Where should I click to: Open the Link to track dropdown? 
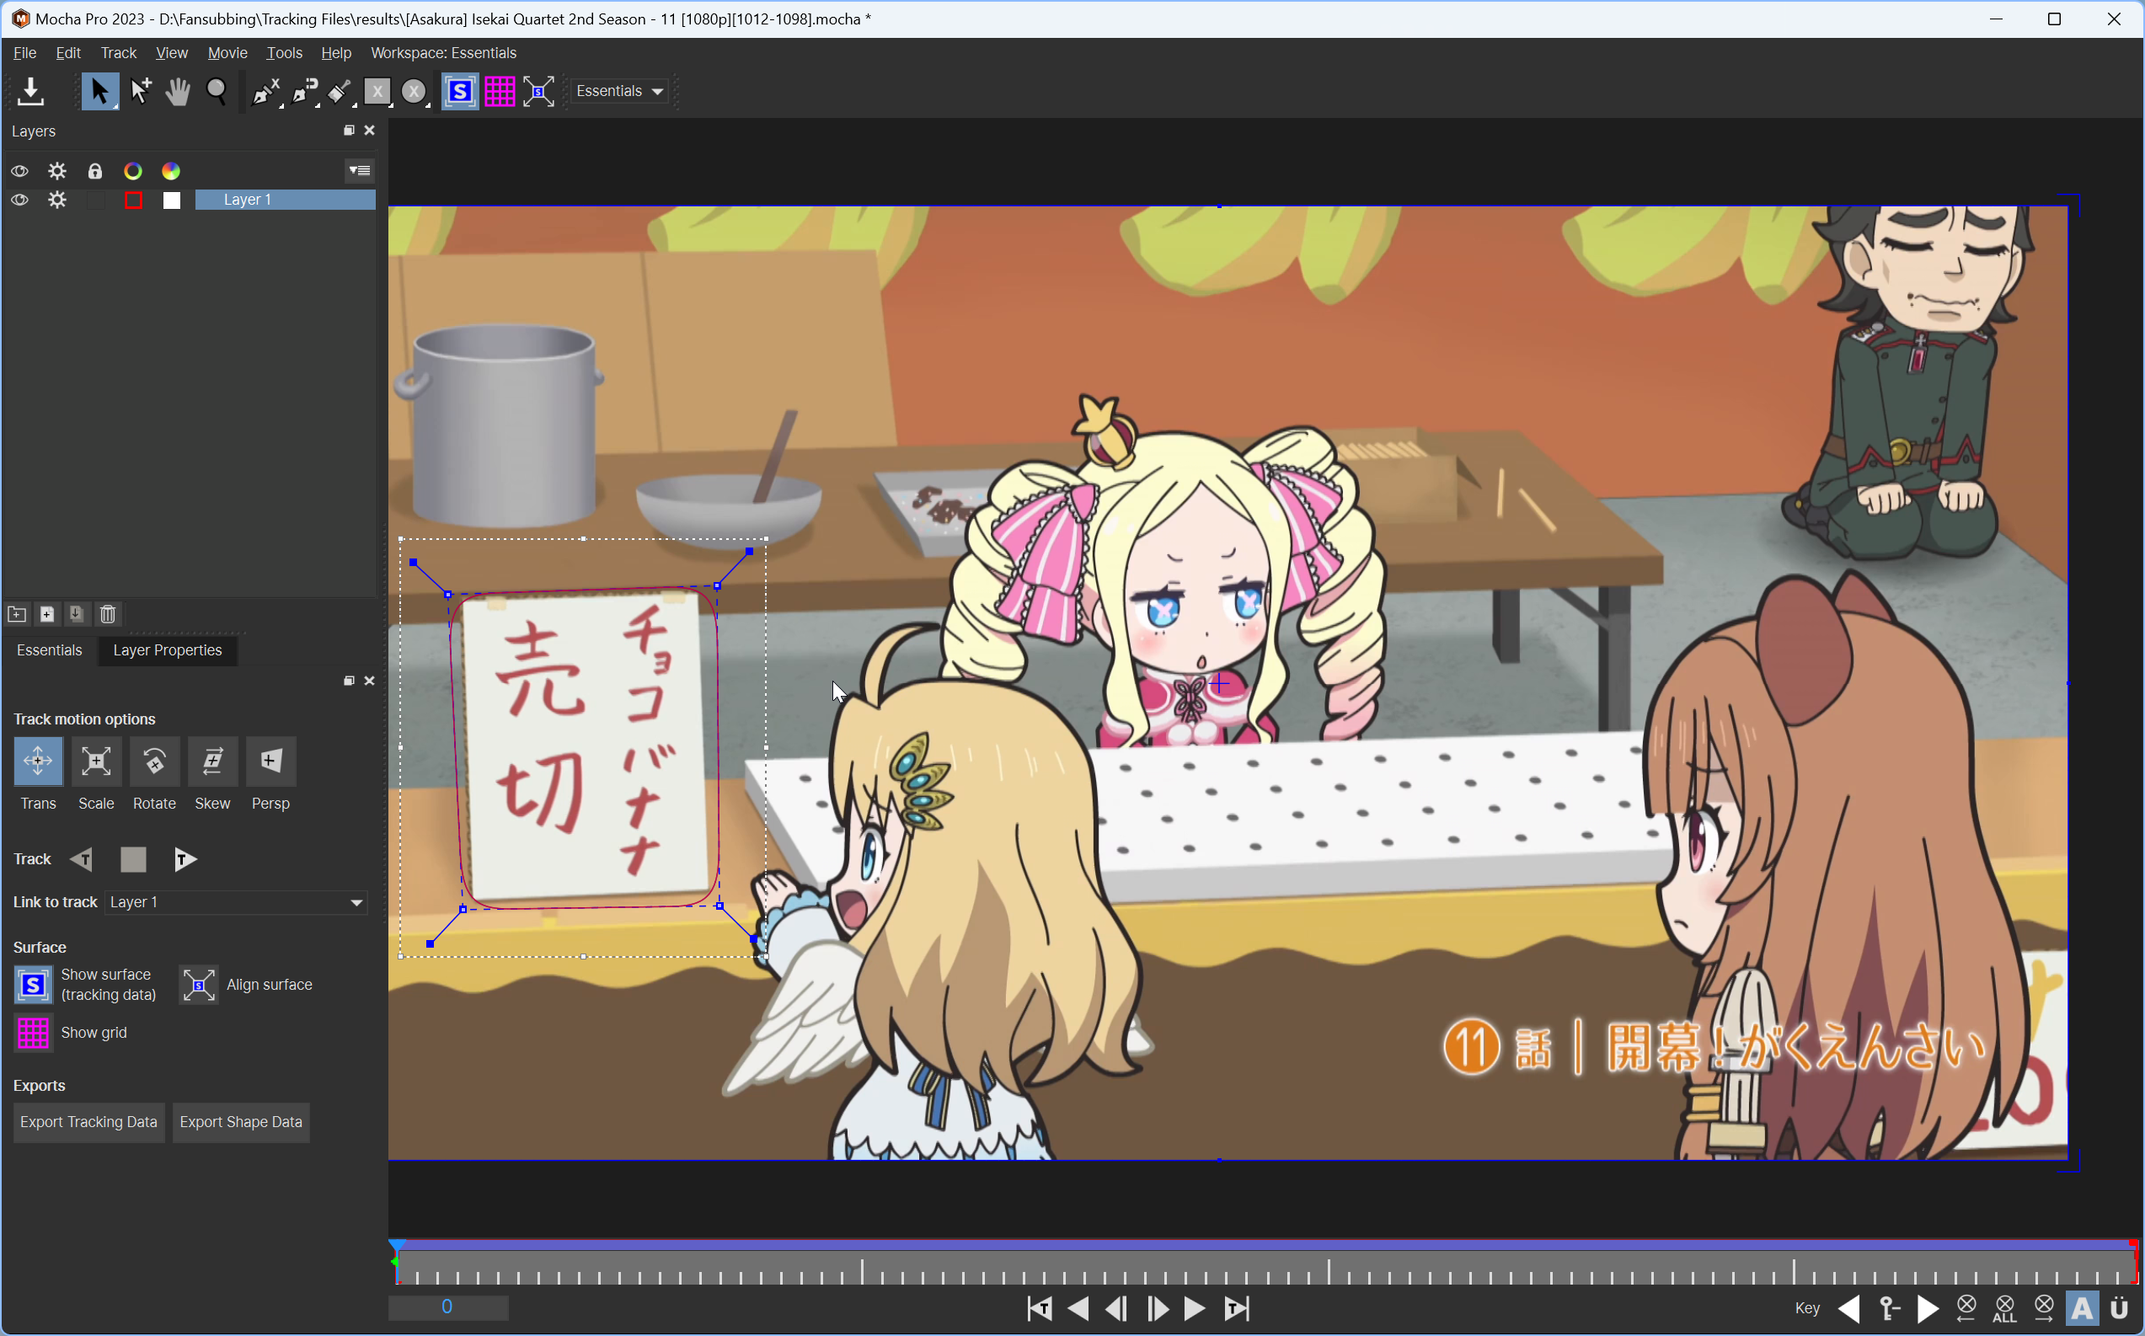[x=236, y=901]
